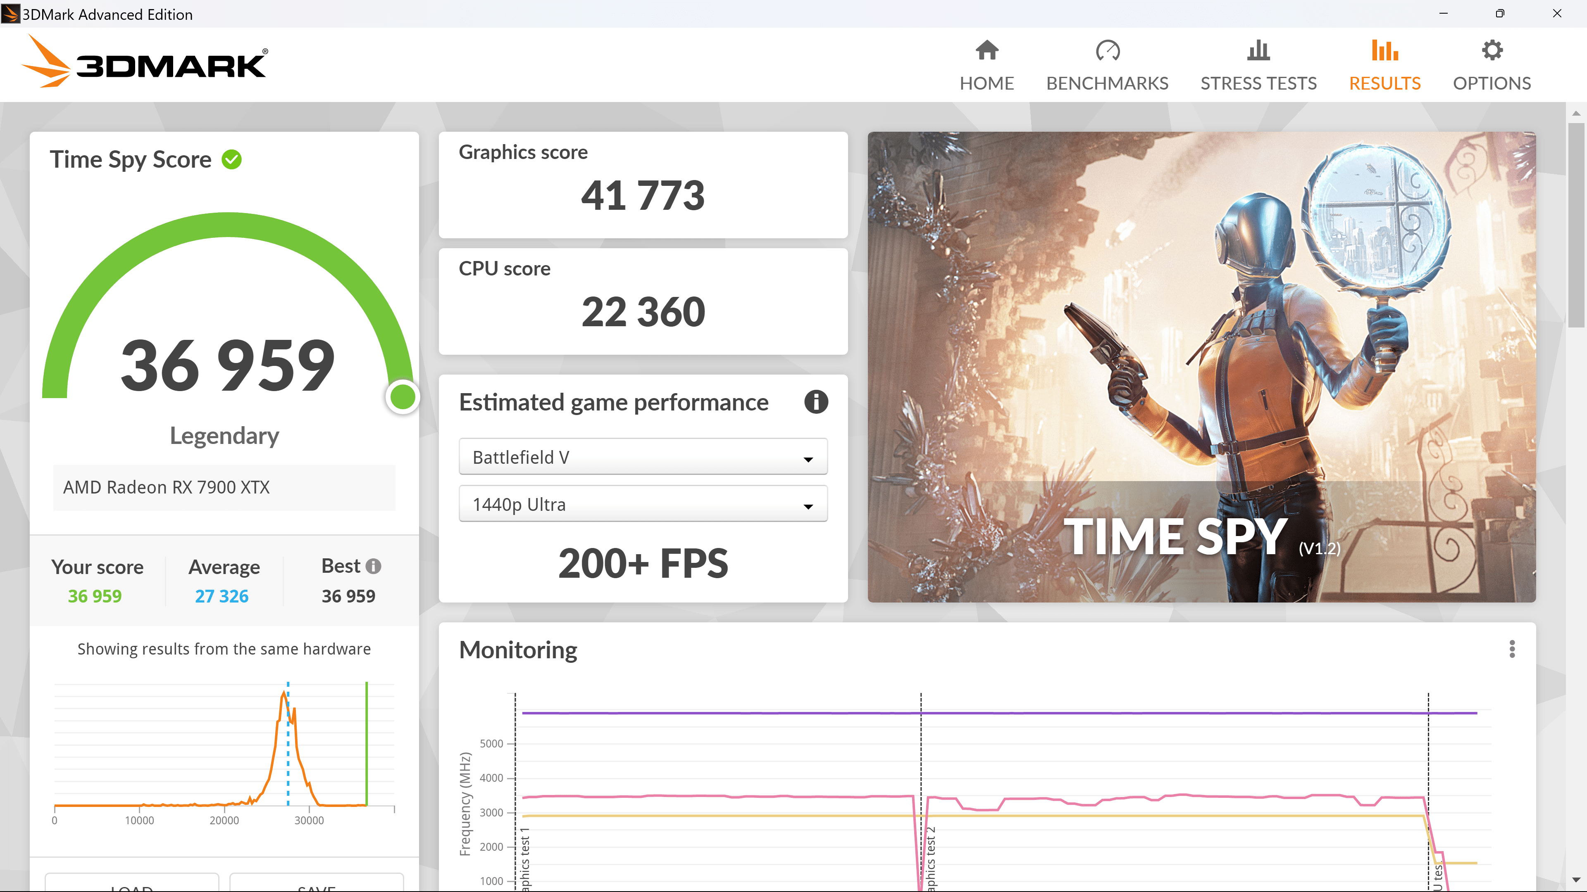Open Options gear icon
Viewport: 1587px width, 892px height.
(x=1492, y=50)
